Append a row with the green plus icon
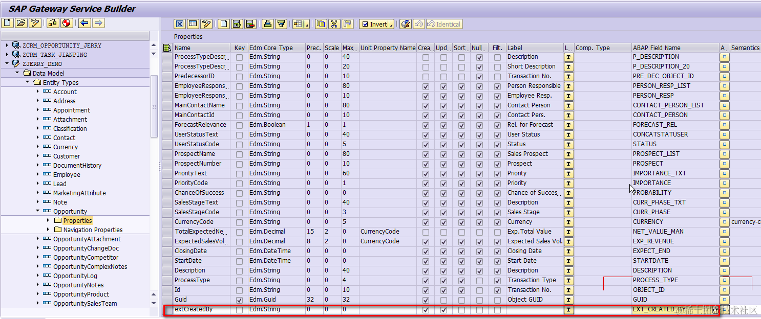This screenshot has width=761, height=319. pyautogui.click(x=237, y=24)
